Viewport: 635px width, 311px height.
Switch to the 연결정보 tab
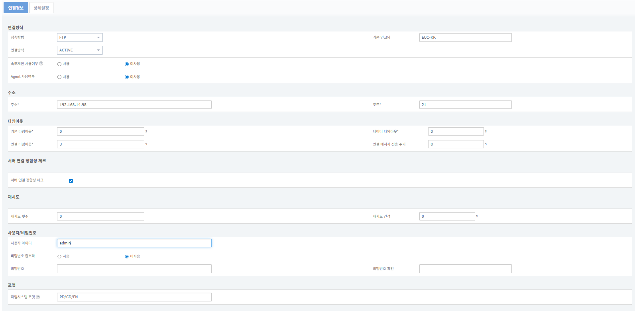point(16,8)
